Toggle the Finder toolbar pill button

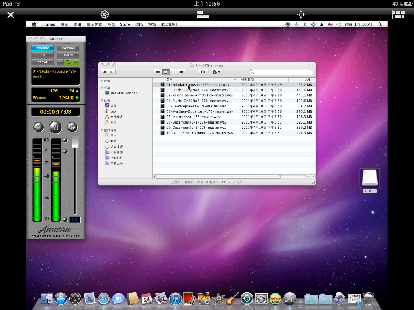coord(310,65)
